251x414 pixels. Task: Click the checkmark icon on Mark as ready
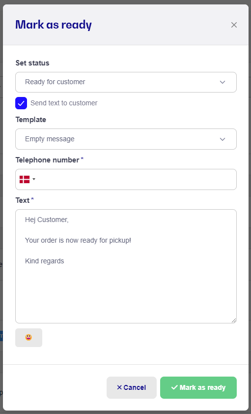click(174, 387)
